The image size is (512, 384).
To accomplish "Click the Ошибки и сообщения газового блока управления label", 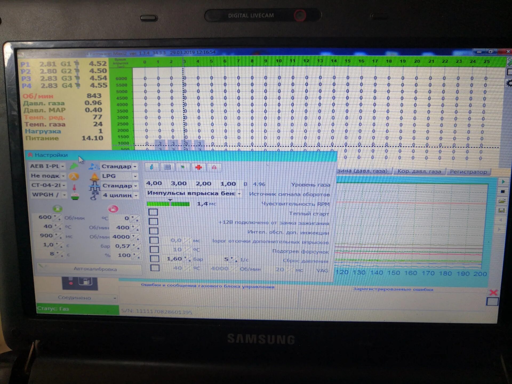I will coord(207,286).
